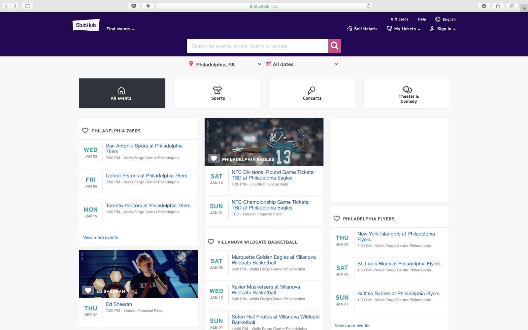Open Seton Hall Pirates at Villanova event

276,319
